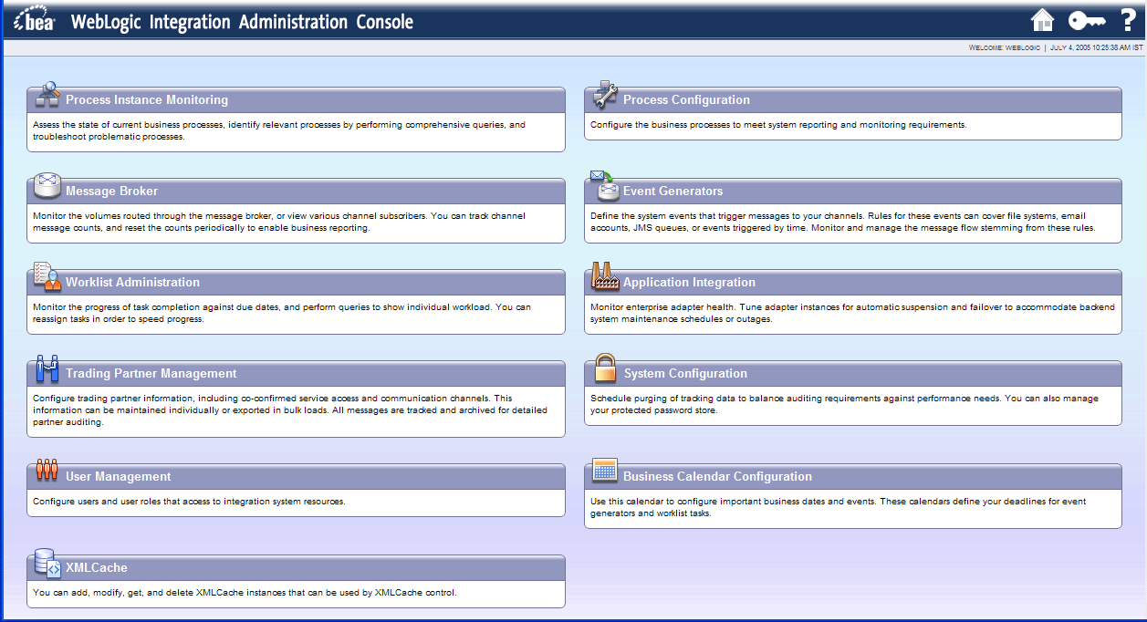Click the BEA logo

[x=35, y=21]
